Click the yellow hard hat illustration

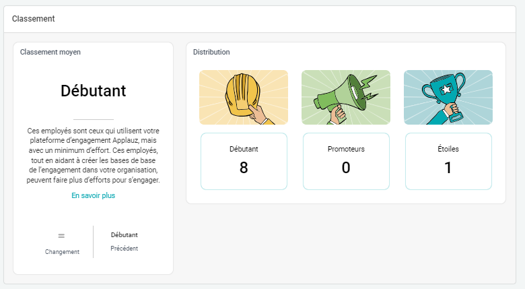point(244,98)
